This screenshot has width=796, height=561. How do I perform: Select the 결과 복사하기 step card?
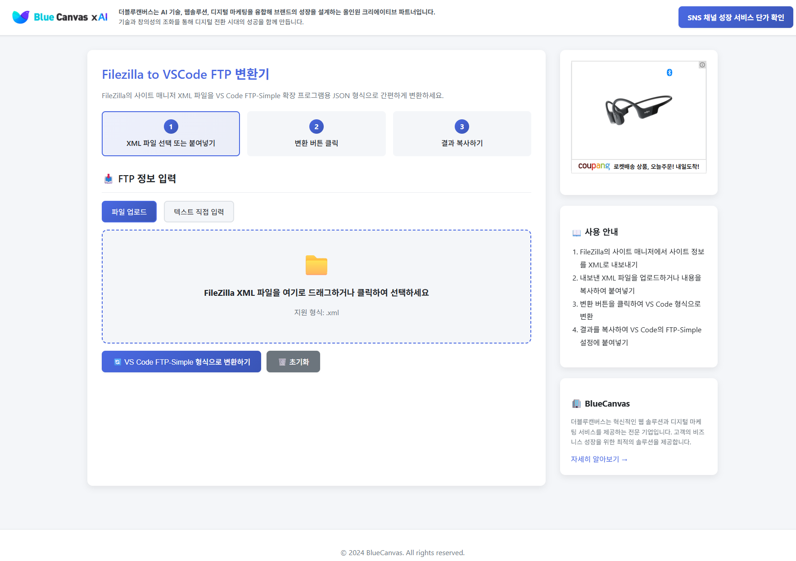[461, 134]
